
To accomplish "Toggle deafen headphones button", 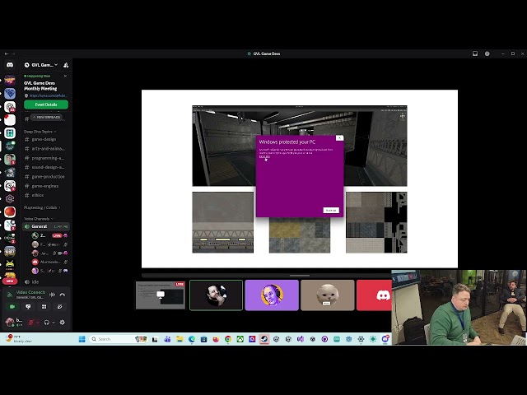I will point(47,323).
